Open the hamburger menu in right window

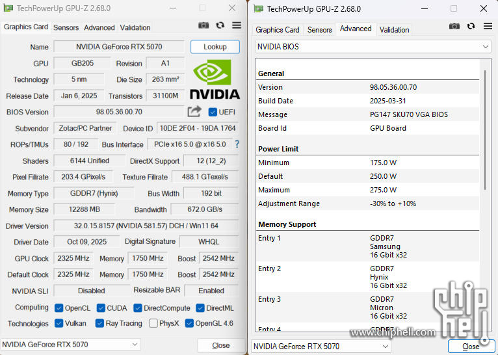coord(488,26)
